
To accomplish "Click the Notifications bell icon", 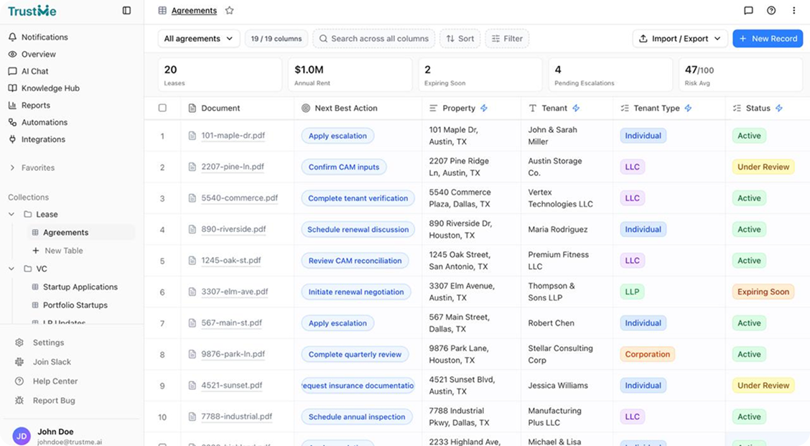I will pos(12,37).
